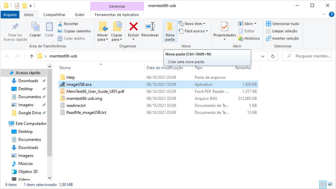Go up one folder level
This screenshot has width=336, height=189.
pos(32,56)
